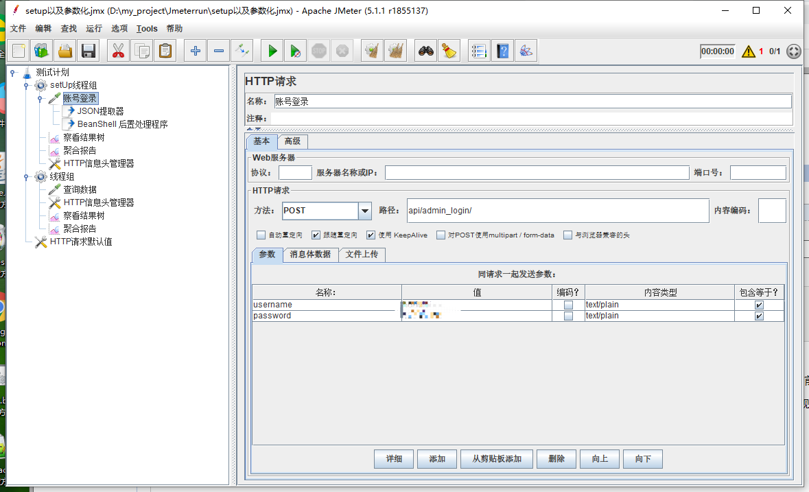Click the greyed Stop icon
This screenshot has height=492, width=809.
(x=319, y=51)
